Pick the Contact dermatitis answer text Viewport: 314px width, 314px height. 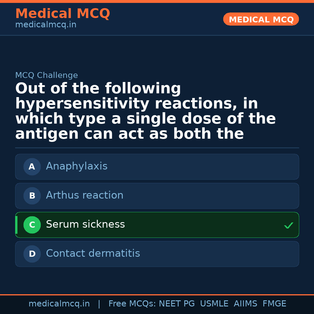[93, 254]
